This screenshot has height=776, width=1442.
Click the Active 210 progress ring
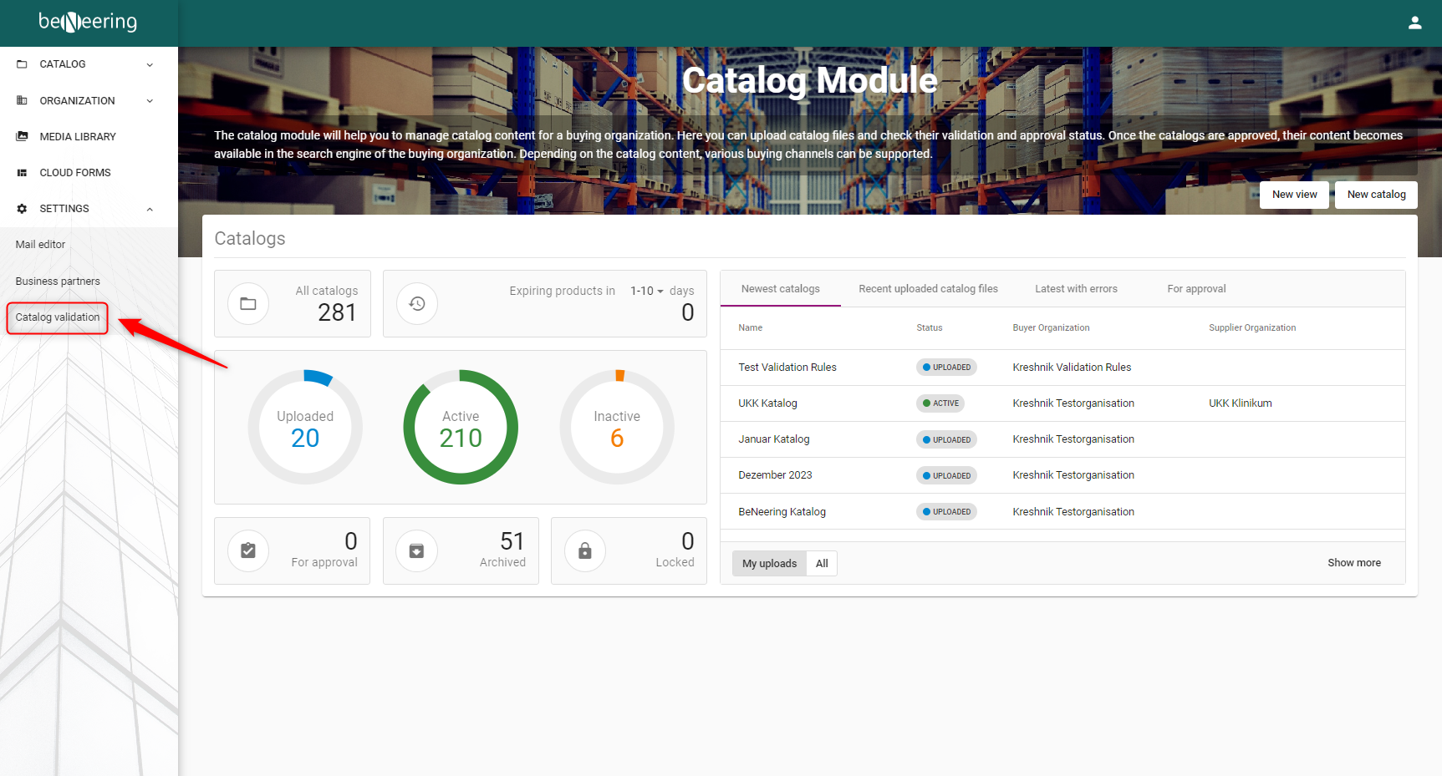(x=461, y=427)
